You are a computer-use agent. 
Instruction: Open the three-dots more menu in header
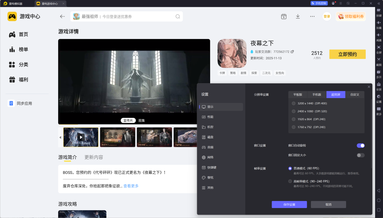pyautogui.click(x=312, y=16)
